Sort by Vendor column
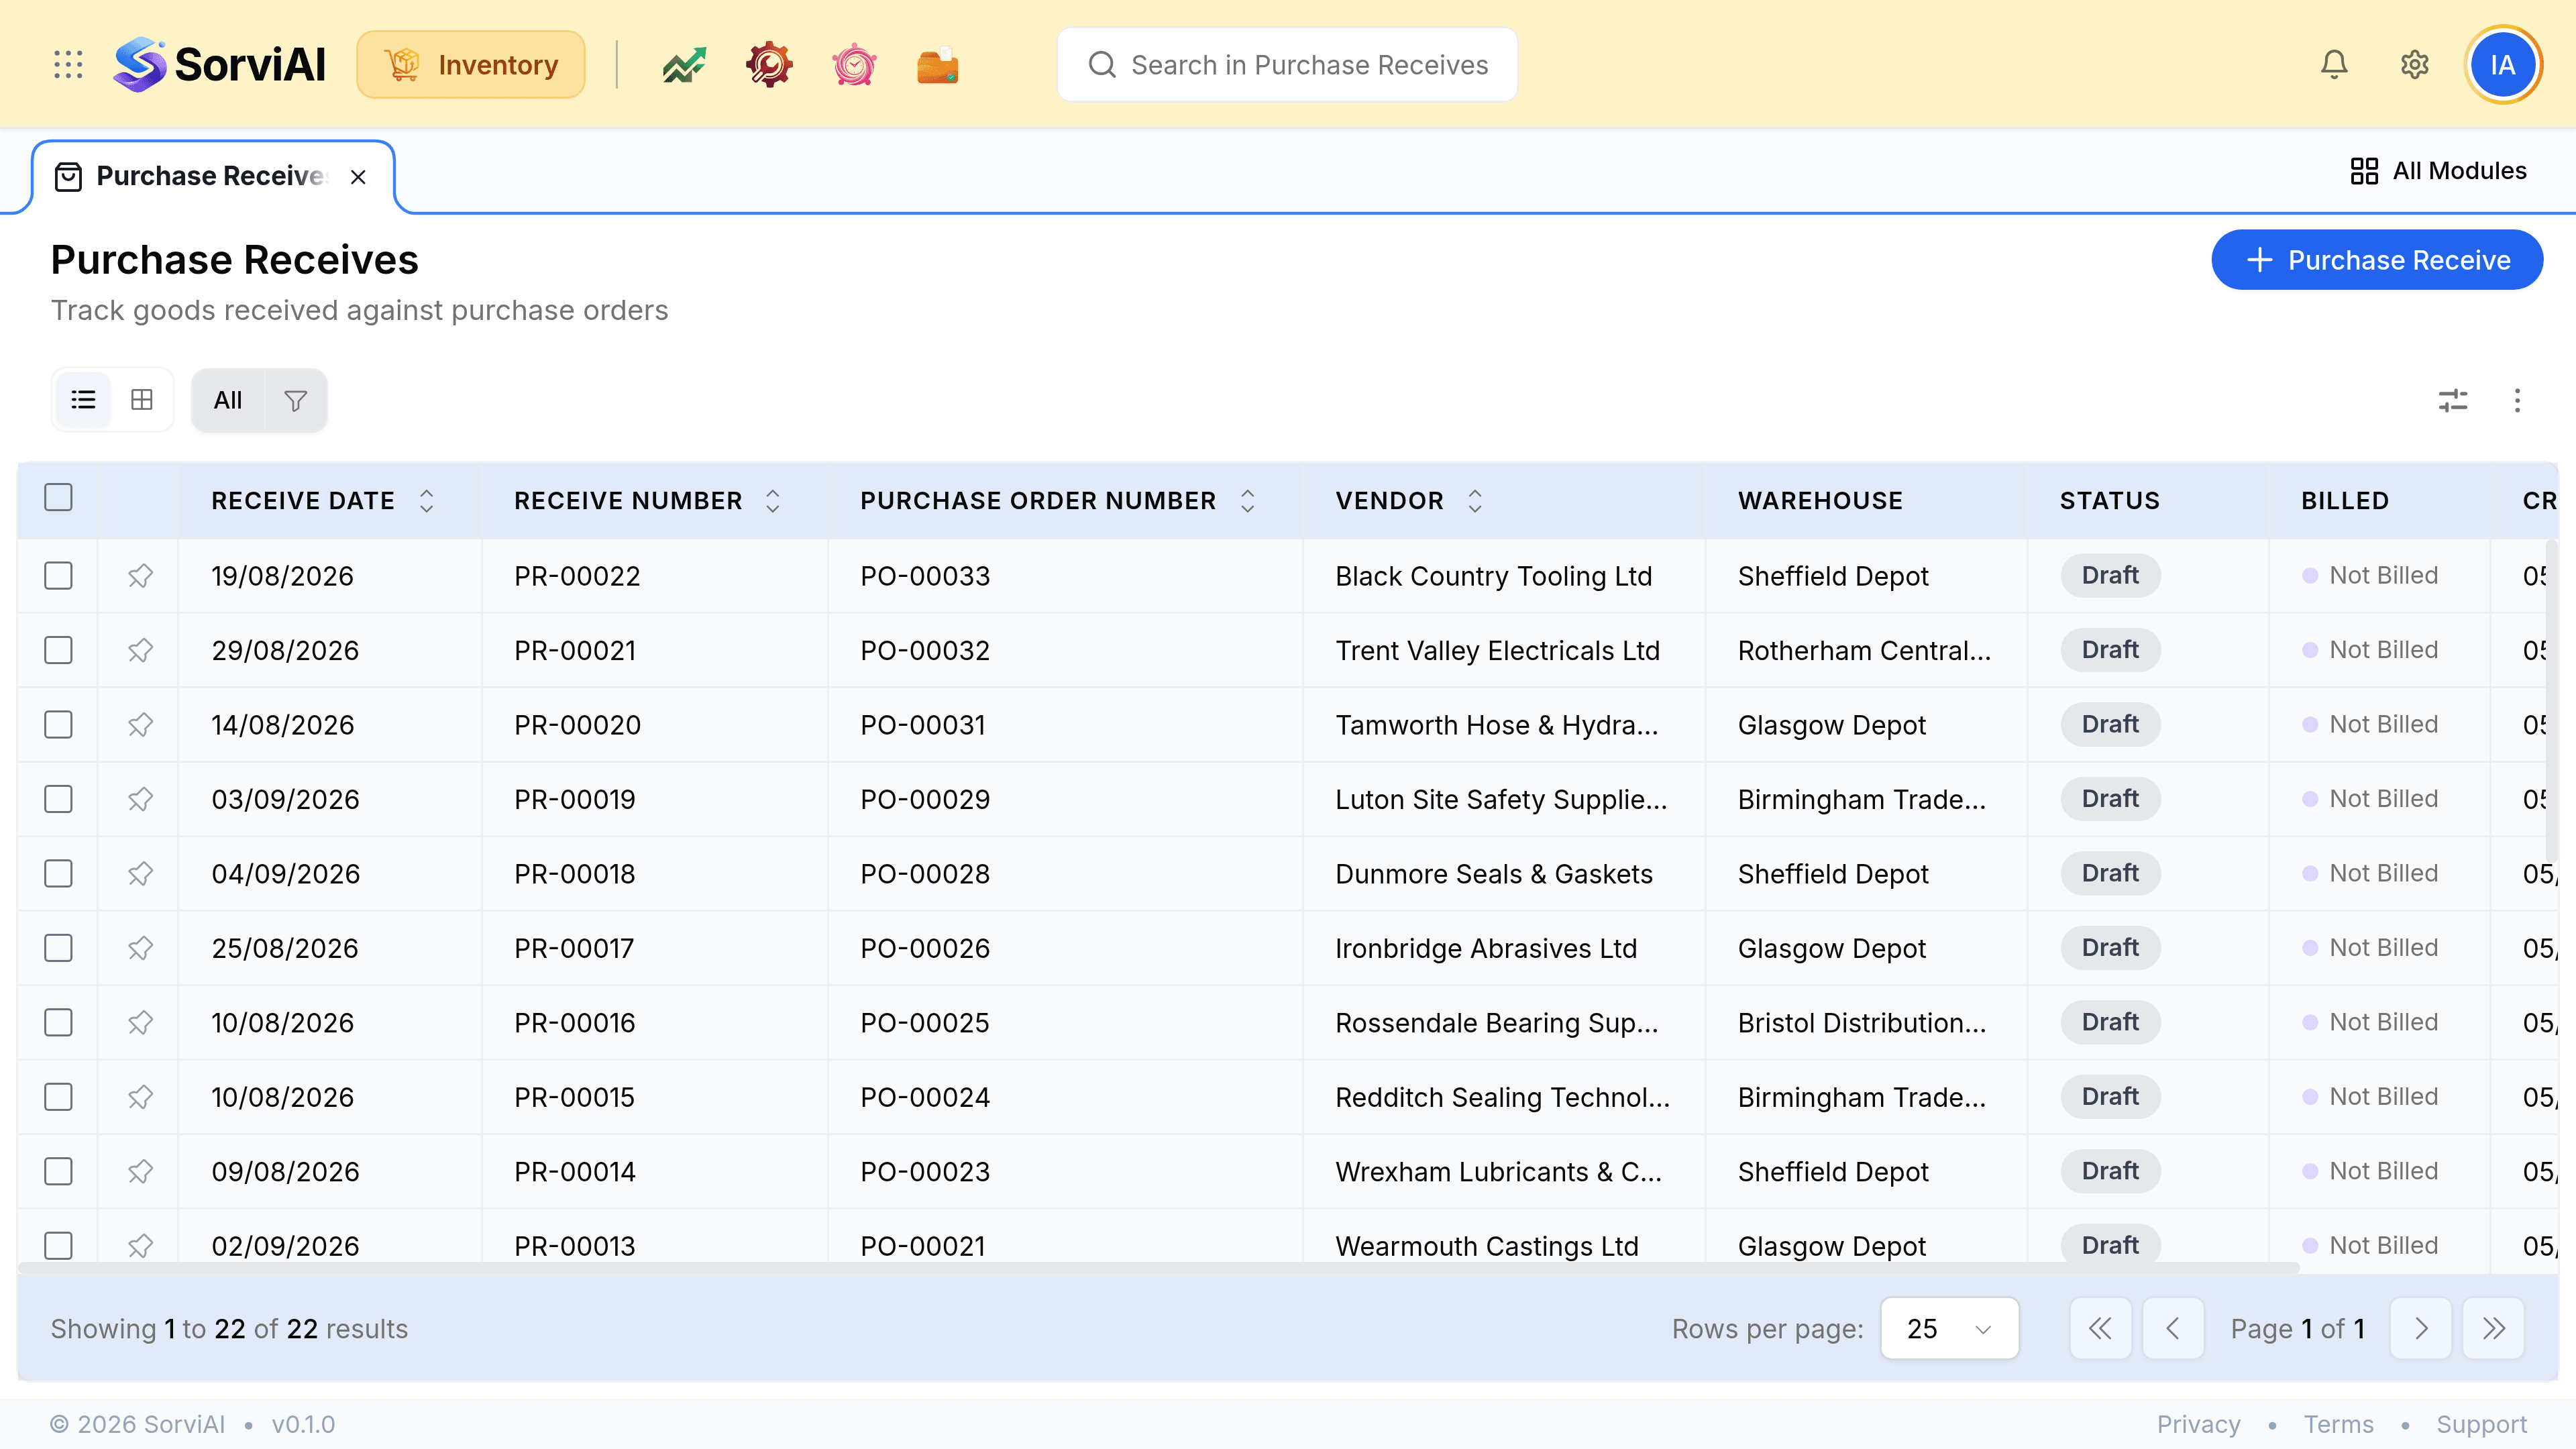The image size is (2576, 1449). click(x=1474, y=501)
